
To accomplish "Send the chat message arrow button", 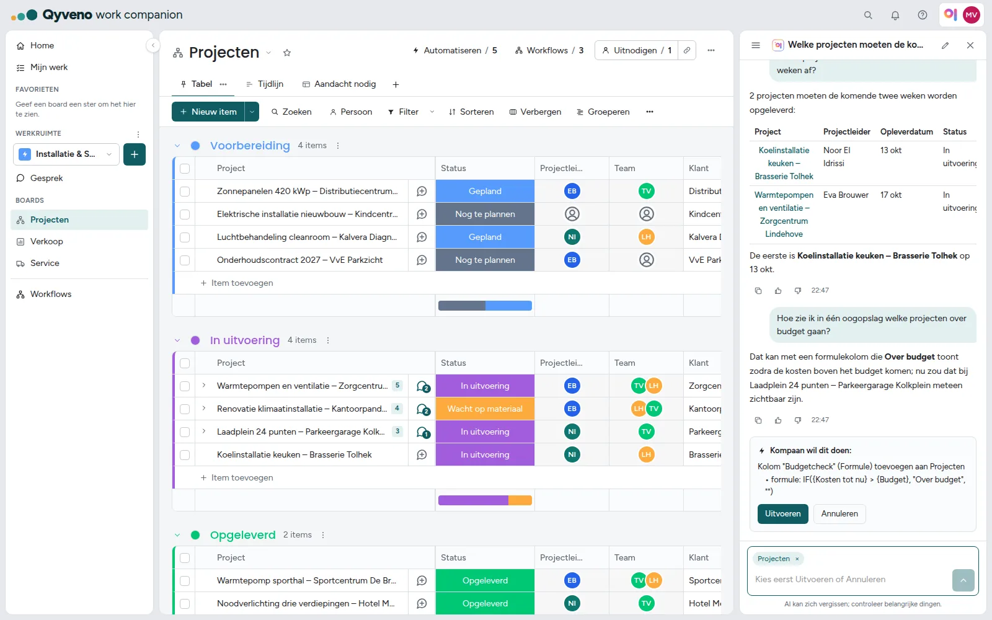I will (x=963, y=580).
